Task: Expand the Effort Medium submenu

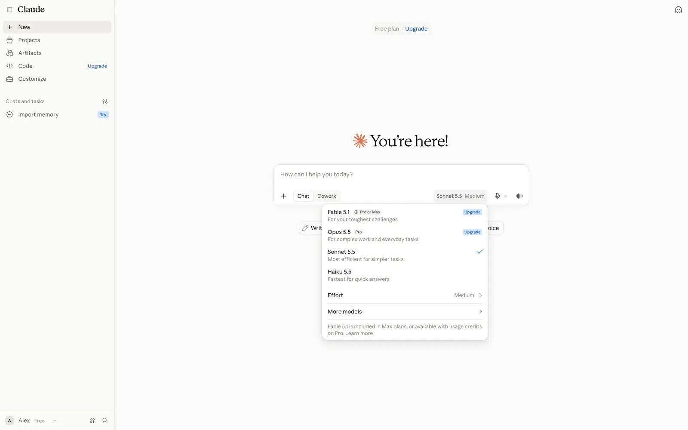Action: click(x=405, y=295)
